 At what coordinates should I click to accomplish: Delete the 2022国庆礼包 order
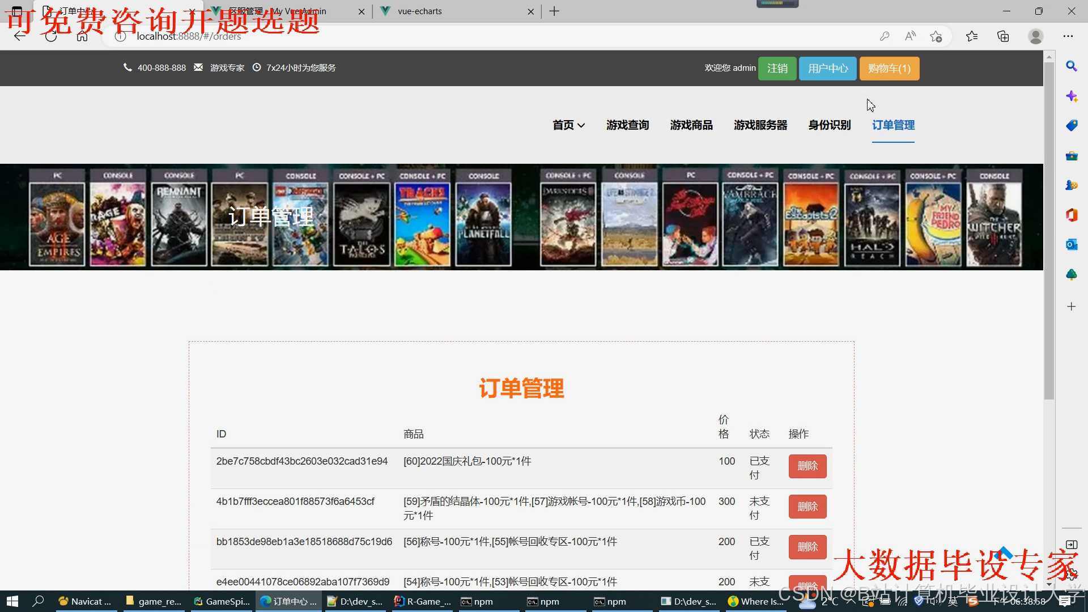(x=807, y=466)
